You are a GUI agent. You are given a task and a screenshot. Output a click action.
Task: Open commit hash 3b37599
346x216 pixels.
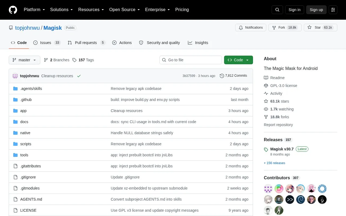189,76
